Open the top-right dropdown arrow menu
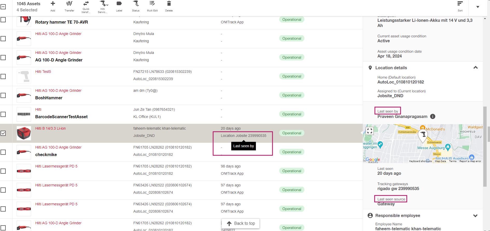Image resolution: width=490 pixels, height=231 pixels. point(478,7)
